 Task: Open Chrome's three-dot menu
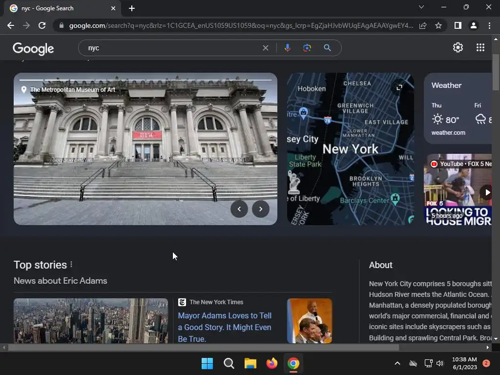pyautogui.click(x=489, y=25)
